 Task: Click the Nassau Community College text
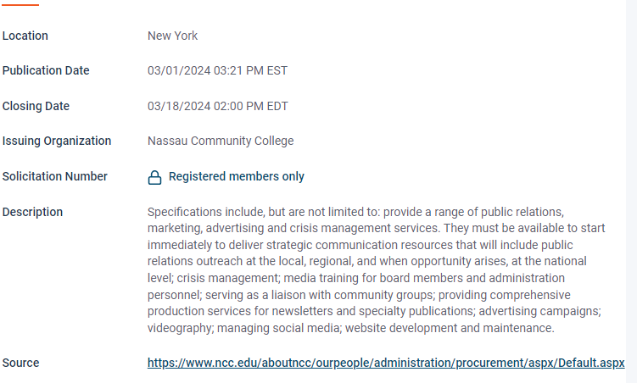(221, 141)
